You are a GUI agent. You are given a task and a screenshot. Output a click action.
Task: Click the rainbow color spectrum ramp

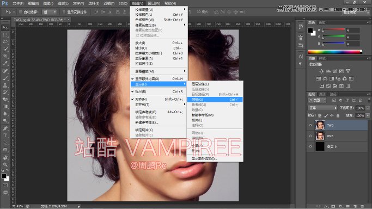click(335, 52)
